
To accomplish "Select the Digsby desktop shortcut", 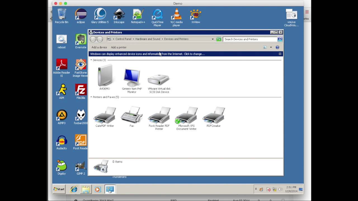I will [62, 167].
